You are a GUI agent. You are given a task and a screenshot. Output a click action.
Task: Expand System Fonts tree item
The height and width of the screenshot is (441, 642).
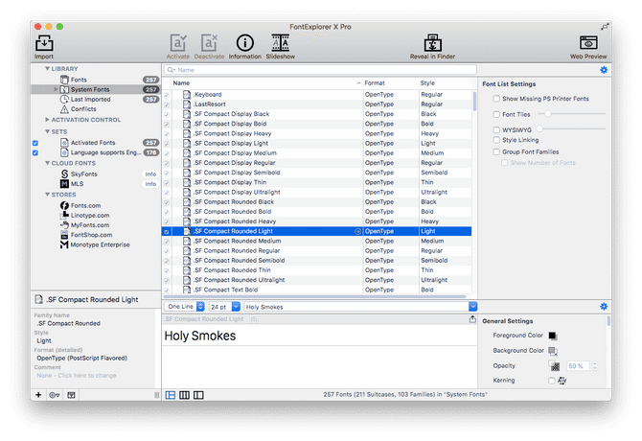[57, 89]
